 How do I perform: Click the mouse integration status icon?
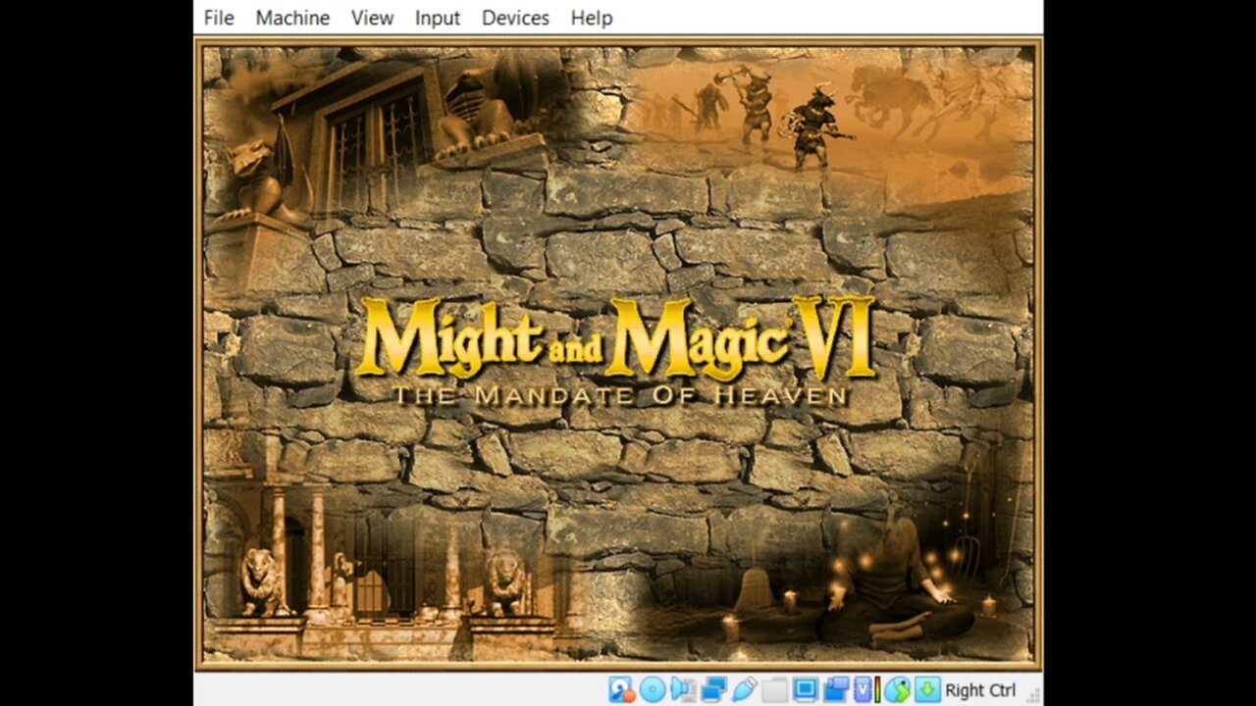pyautogui.click(x=897, y=689)
